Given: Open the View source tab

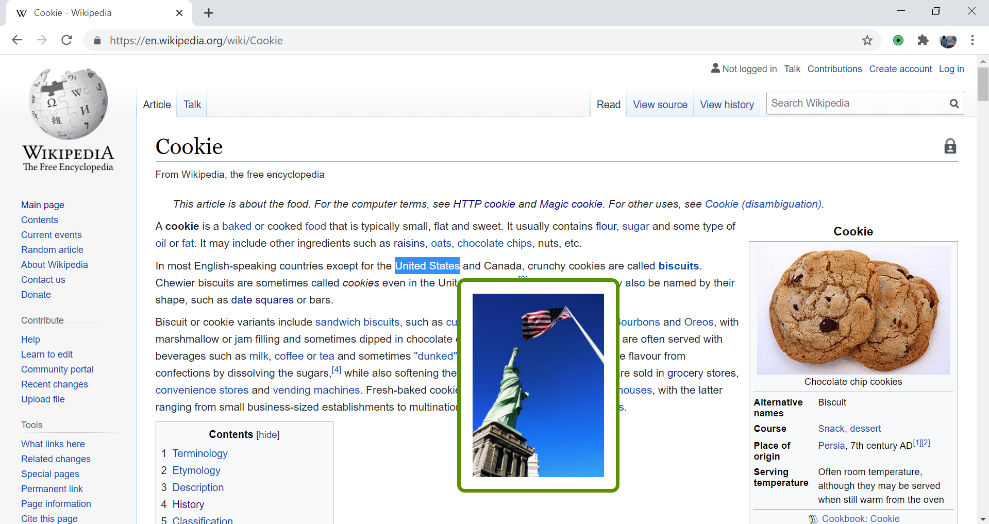Looking at the screenshot, I should (660, 105).
